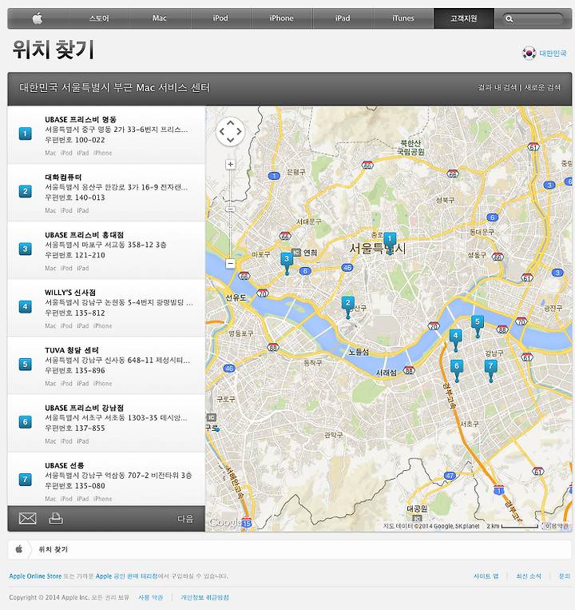This screenshot has width=575, height=610.
Task: Open the iPad navigation tab
Action: coord(343,18)
